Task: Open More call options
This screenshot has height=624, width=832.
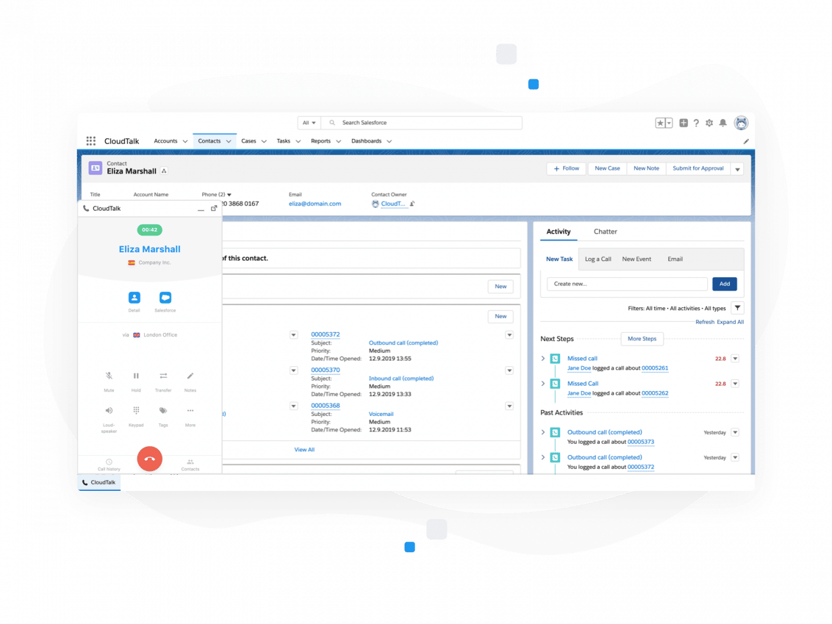Action: coord(190,410)
